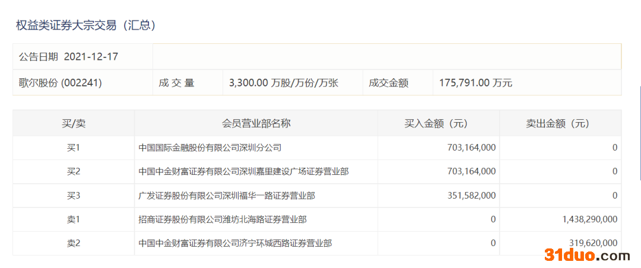Open 中国中金财富证券深圳嘉里建设广场证券营业部 entry
Viewport: 641px width, 268px height.
243,171
